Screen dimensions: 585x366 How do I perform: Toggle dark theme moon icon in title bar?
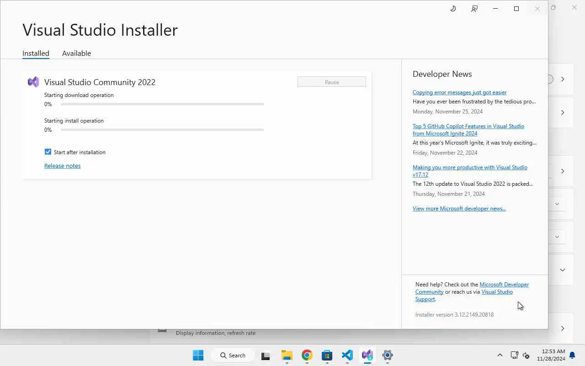[453, 9]
